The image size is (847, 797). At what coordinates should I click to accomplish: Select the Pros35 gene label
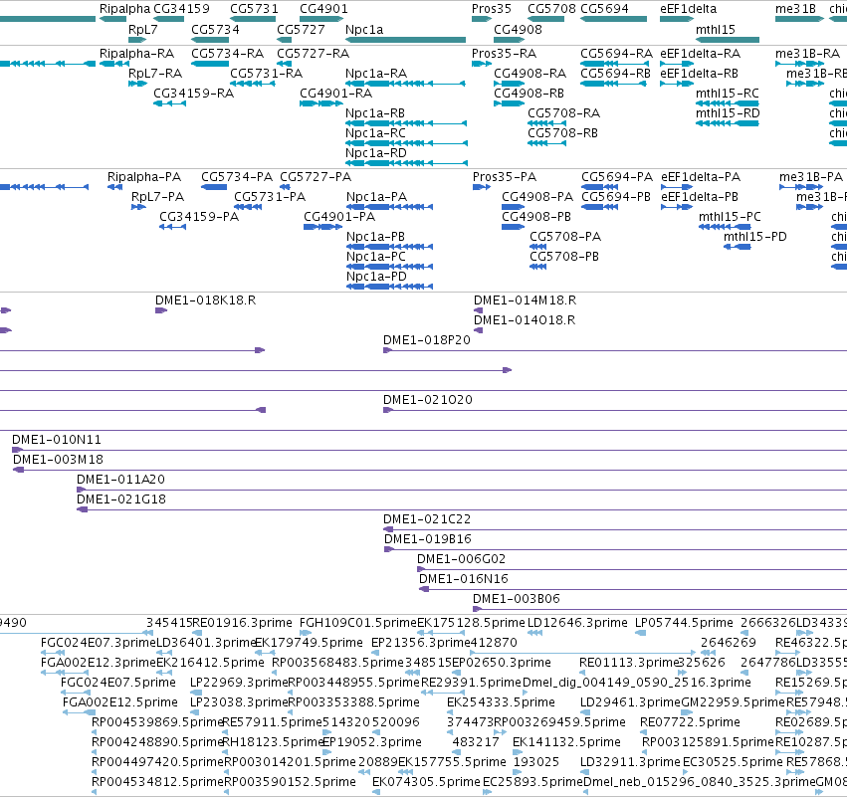[x=491, y=9]
